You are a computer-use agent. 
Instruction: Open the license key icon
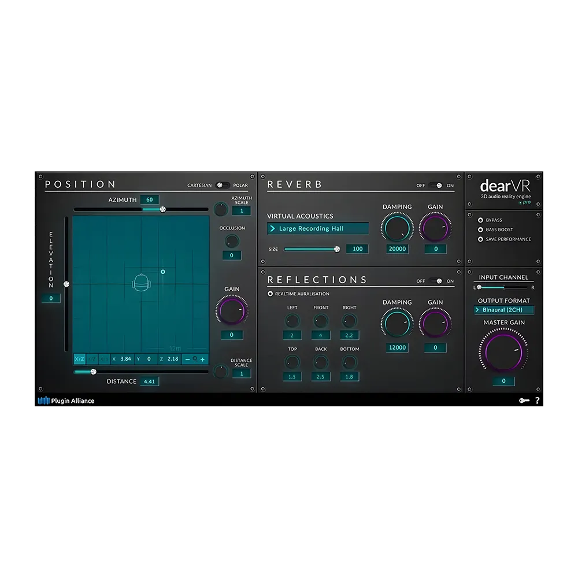coord(524,401)
